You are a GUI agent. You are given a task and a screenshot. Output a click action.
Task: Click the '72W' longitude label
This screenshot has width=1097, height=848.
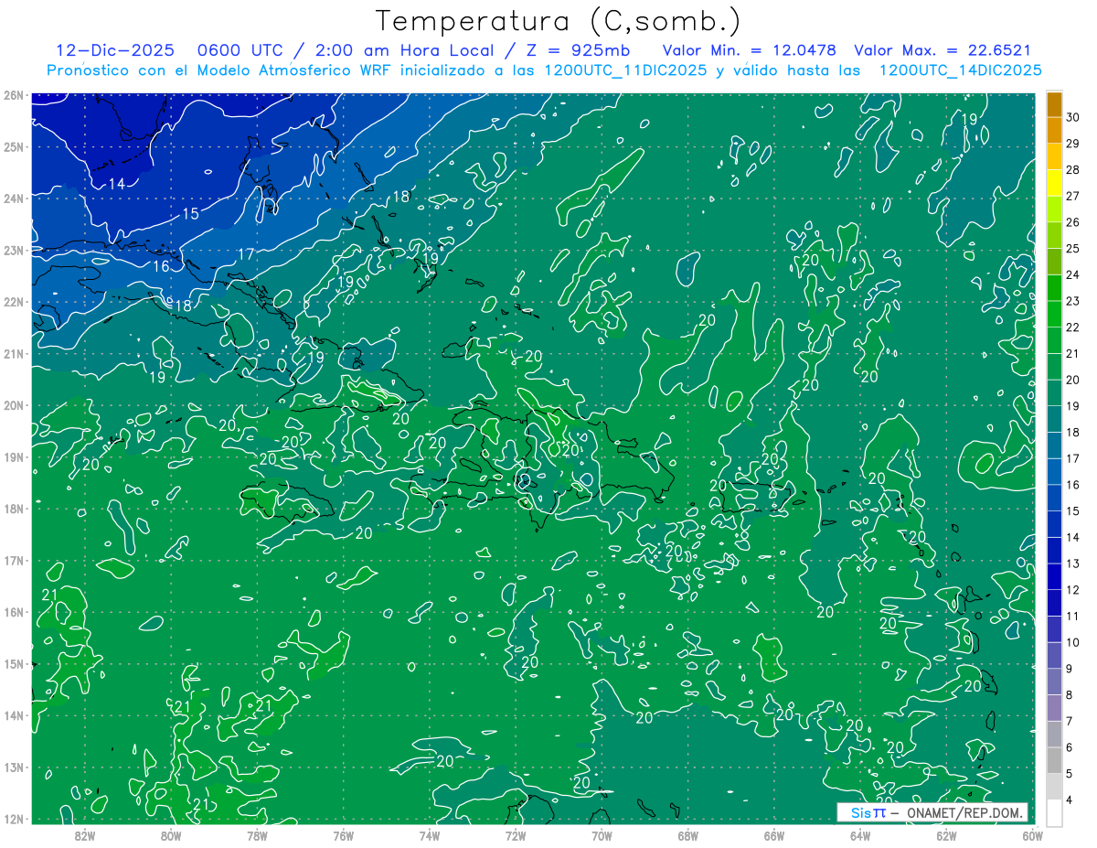[x=516, y=835]
